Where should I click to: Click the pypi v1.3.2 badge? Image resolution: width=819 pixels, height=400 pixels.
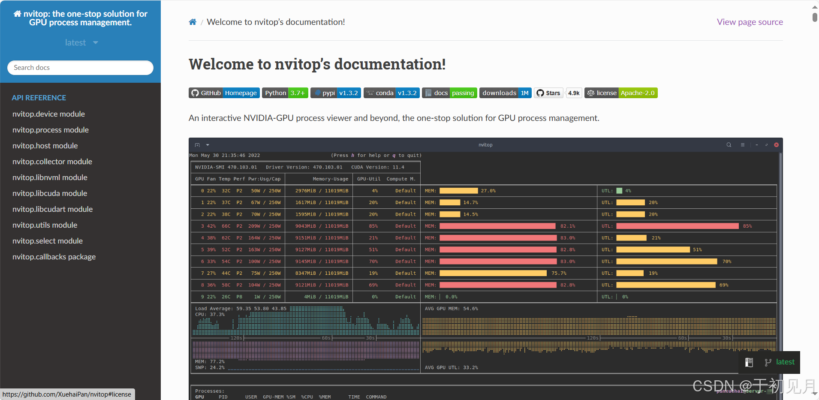click(335, 93)
